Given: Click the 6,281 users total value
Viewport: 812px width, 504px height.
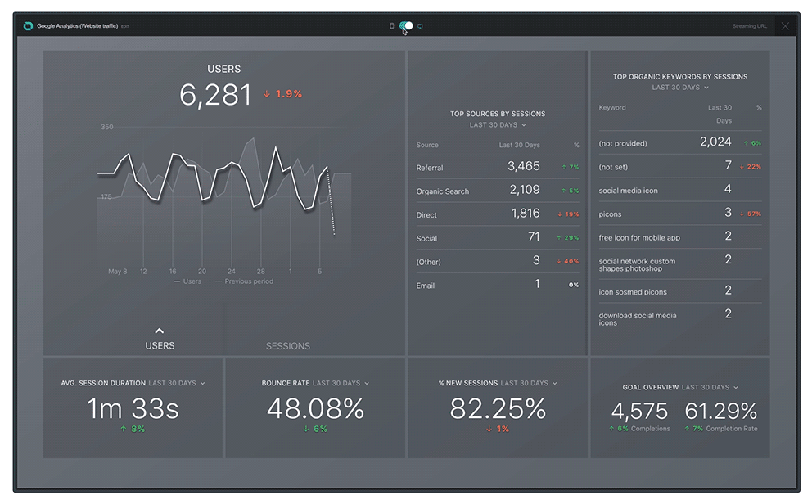Looking at the screenshot, I should [x=215, y=95].
